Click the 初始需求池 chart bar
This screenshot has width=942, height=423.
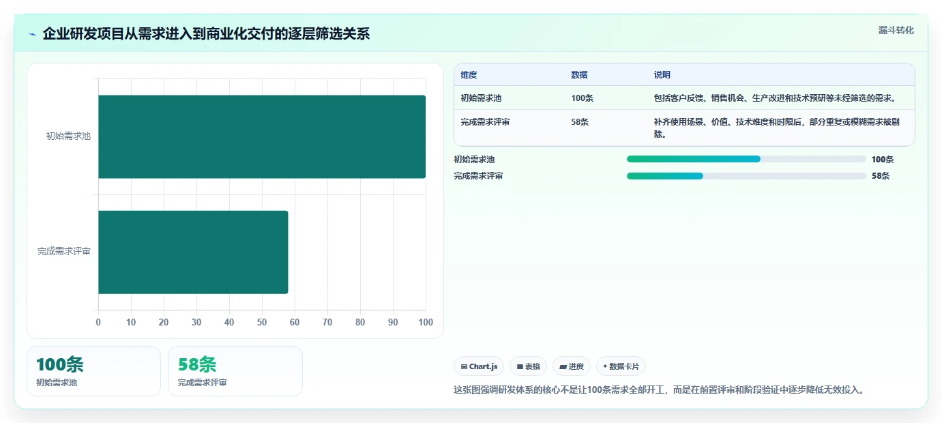262,136
